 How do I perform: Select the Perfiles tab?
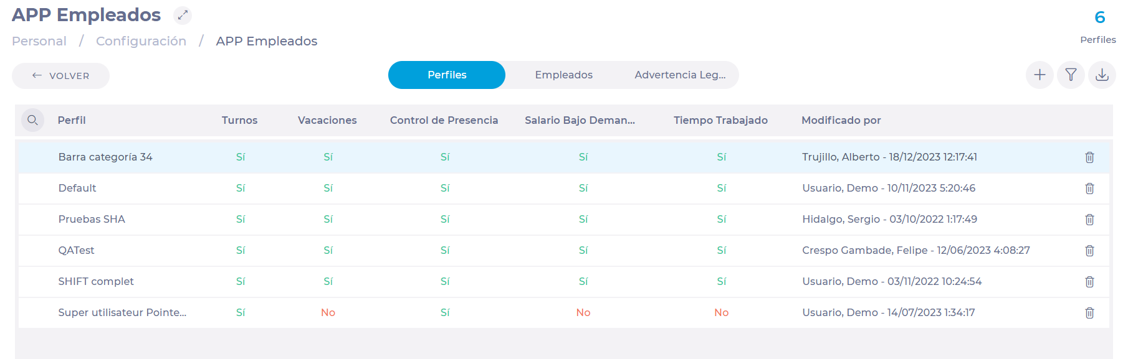(447, 75)
